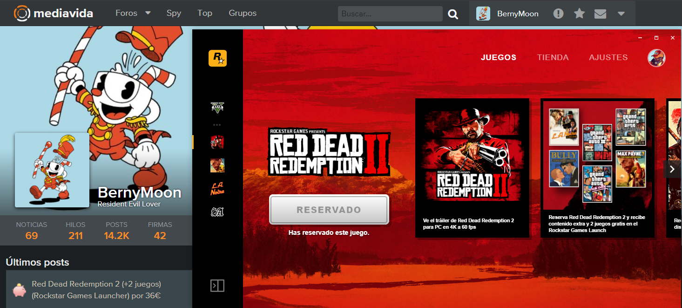Open the pre-order bonus games card
This screenshot has height=308, width=682.
pos(597,168)
